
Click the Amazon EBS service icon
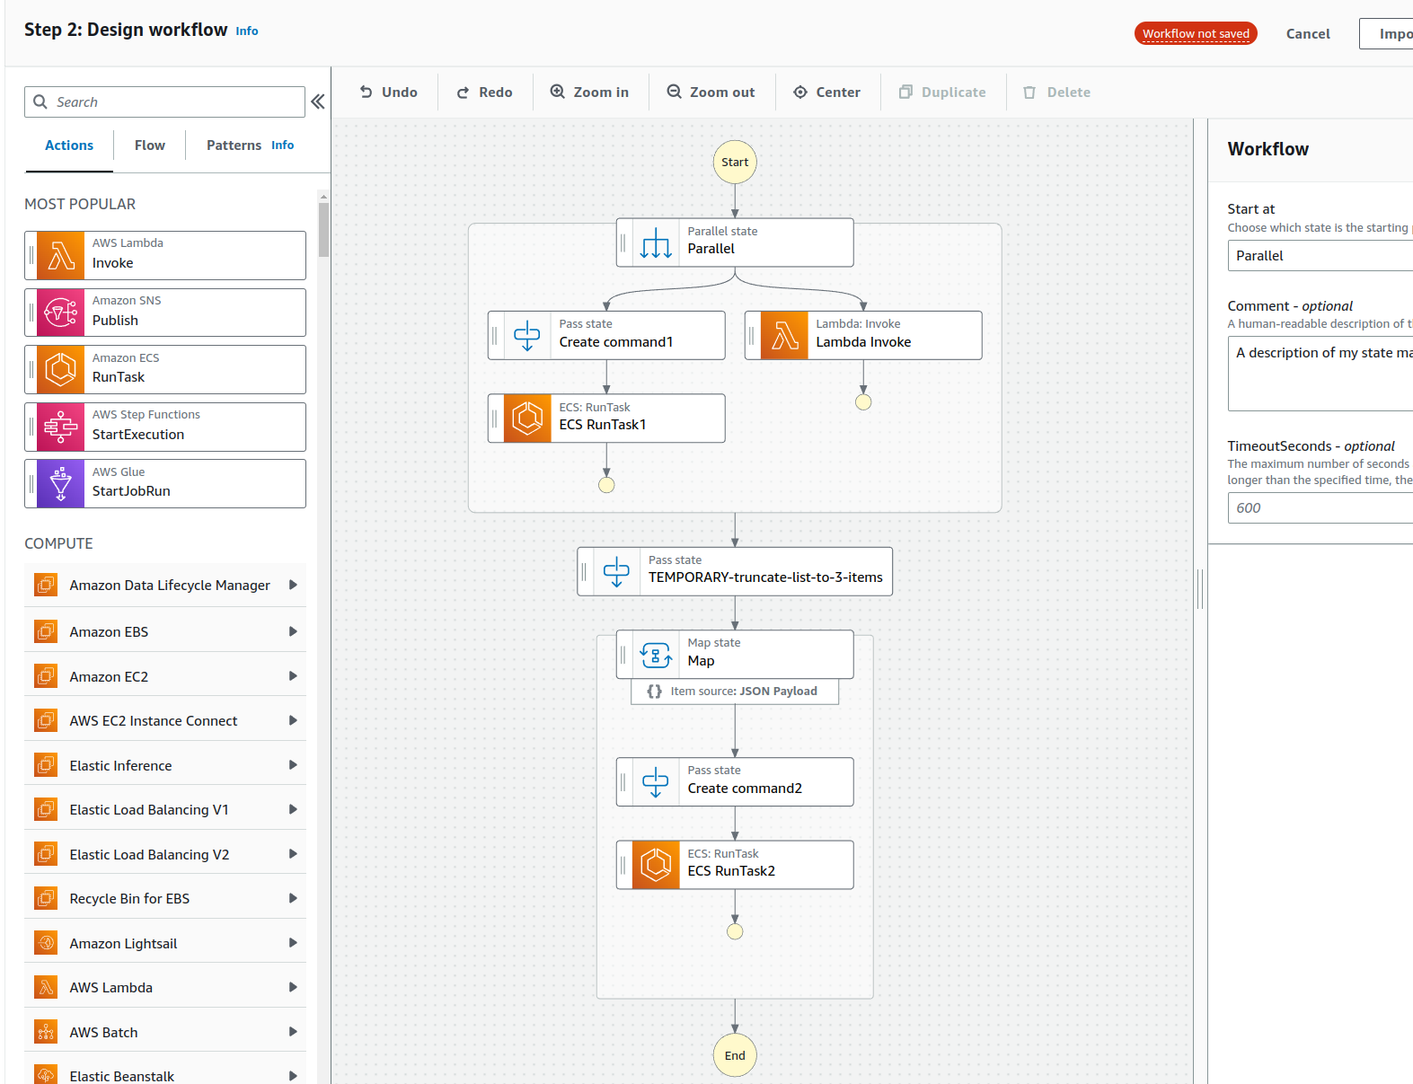pyautogui.click(x=46, y=631)
